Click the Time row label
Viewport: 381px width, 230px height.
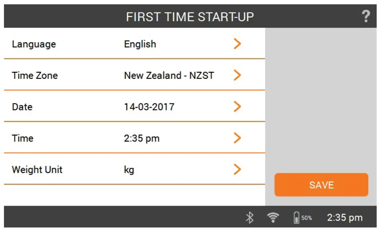[x=23, y=138]
